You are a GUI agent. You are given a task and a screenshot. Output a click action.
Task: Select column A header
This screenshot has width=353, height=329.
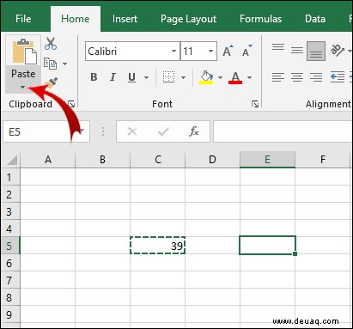(48, 160)
